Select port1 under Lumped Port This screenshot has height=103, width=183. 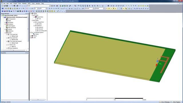click(x=40, y=24)
